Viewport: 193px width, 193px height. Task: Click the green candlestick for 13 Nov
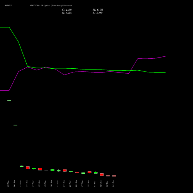click(22, 166)
